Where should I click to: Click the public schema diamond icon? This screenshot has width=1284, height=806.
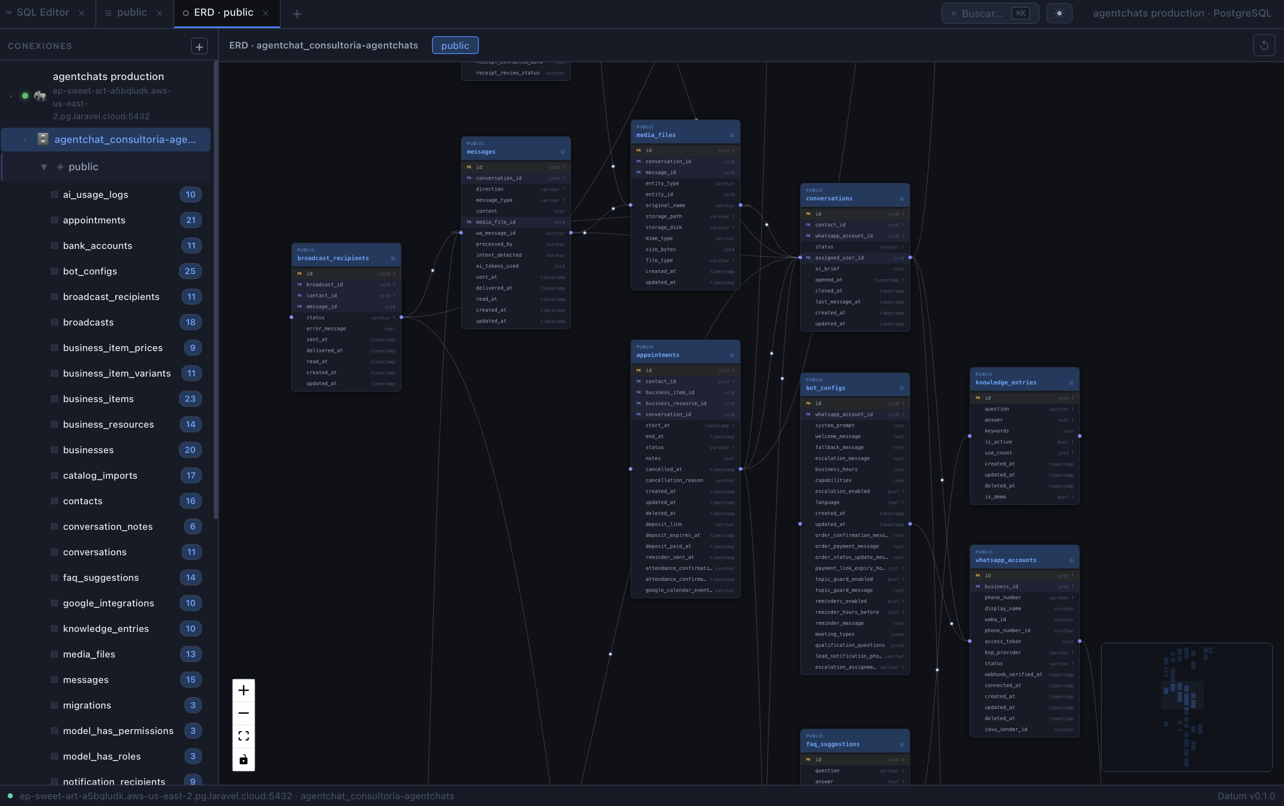(x=60, y=167)
